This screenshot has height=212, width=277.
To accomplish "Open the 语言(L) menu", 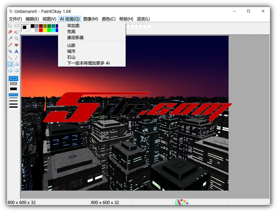I will [143, 19].
